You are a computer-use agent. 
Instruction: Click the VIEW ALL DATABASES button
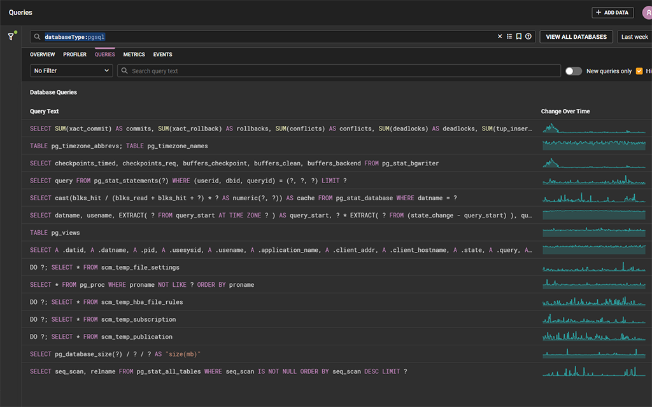(x=576, y=37)
